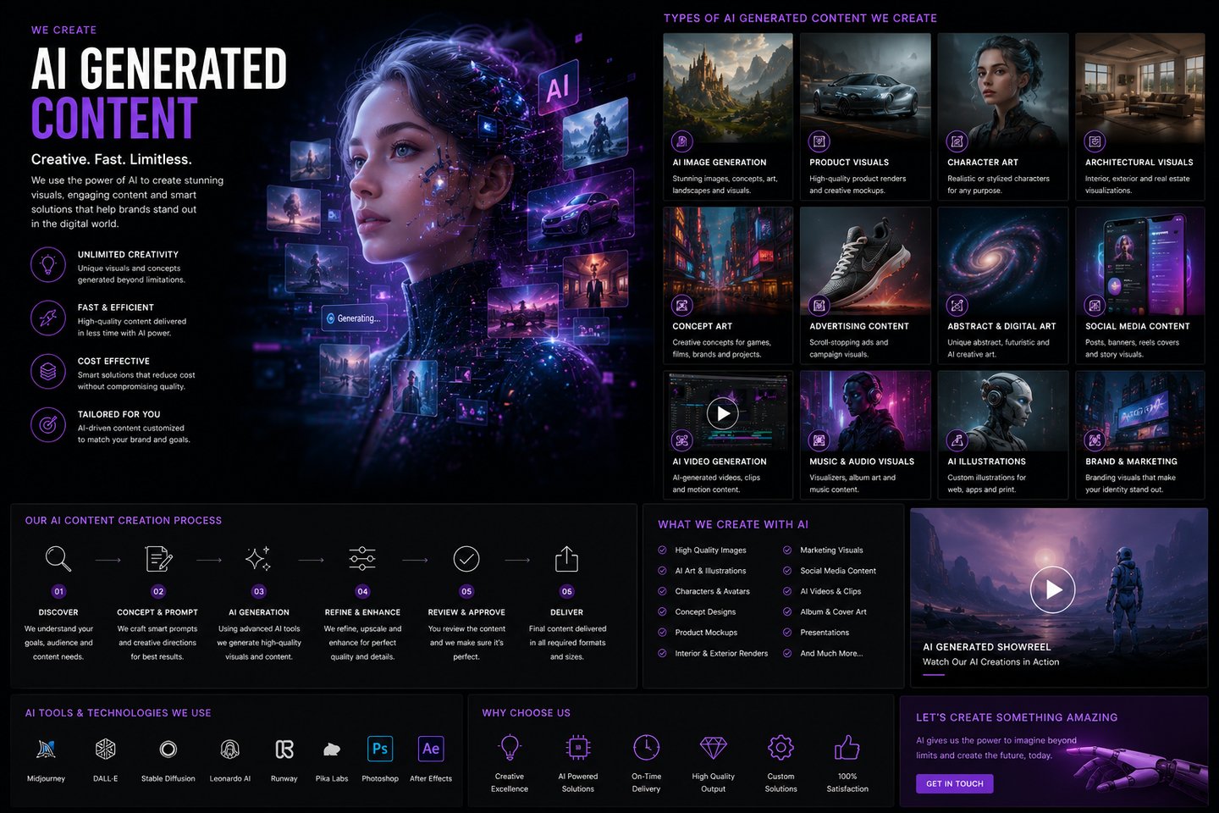Select the 100% Satisfaction thumbs-up icon
The width and height of the screenshot is (1219, 813).
(847, 747)
